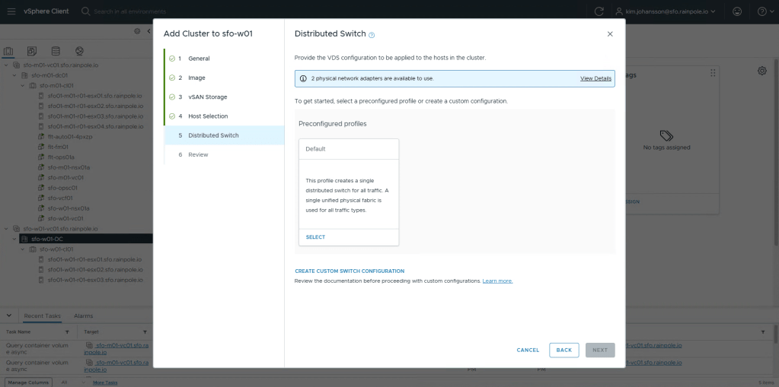Click SELECT on the Default profile
Screen dimensions: 779x387
coord(315,237)
